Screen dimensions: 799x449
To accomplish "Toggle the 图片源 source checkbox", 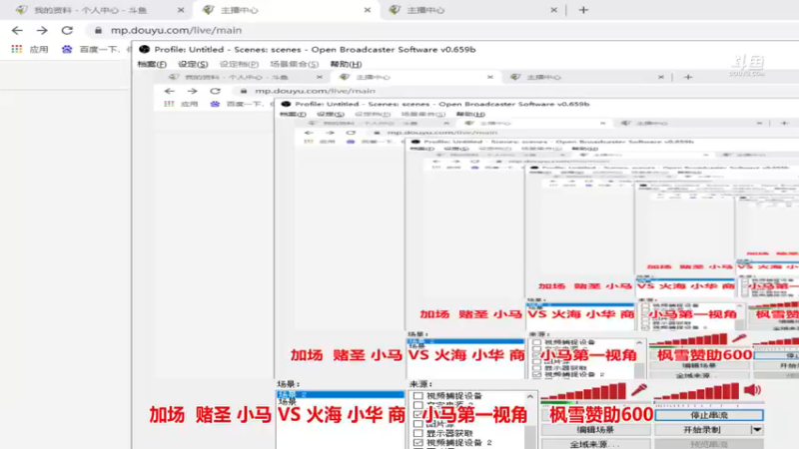I will click(x=417, y=423).
